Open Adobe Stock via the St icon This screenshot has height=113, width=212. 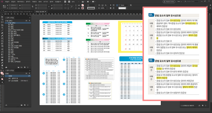tap(69, 2)
